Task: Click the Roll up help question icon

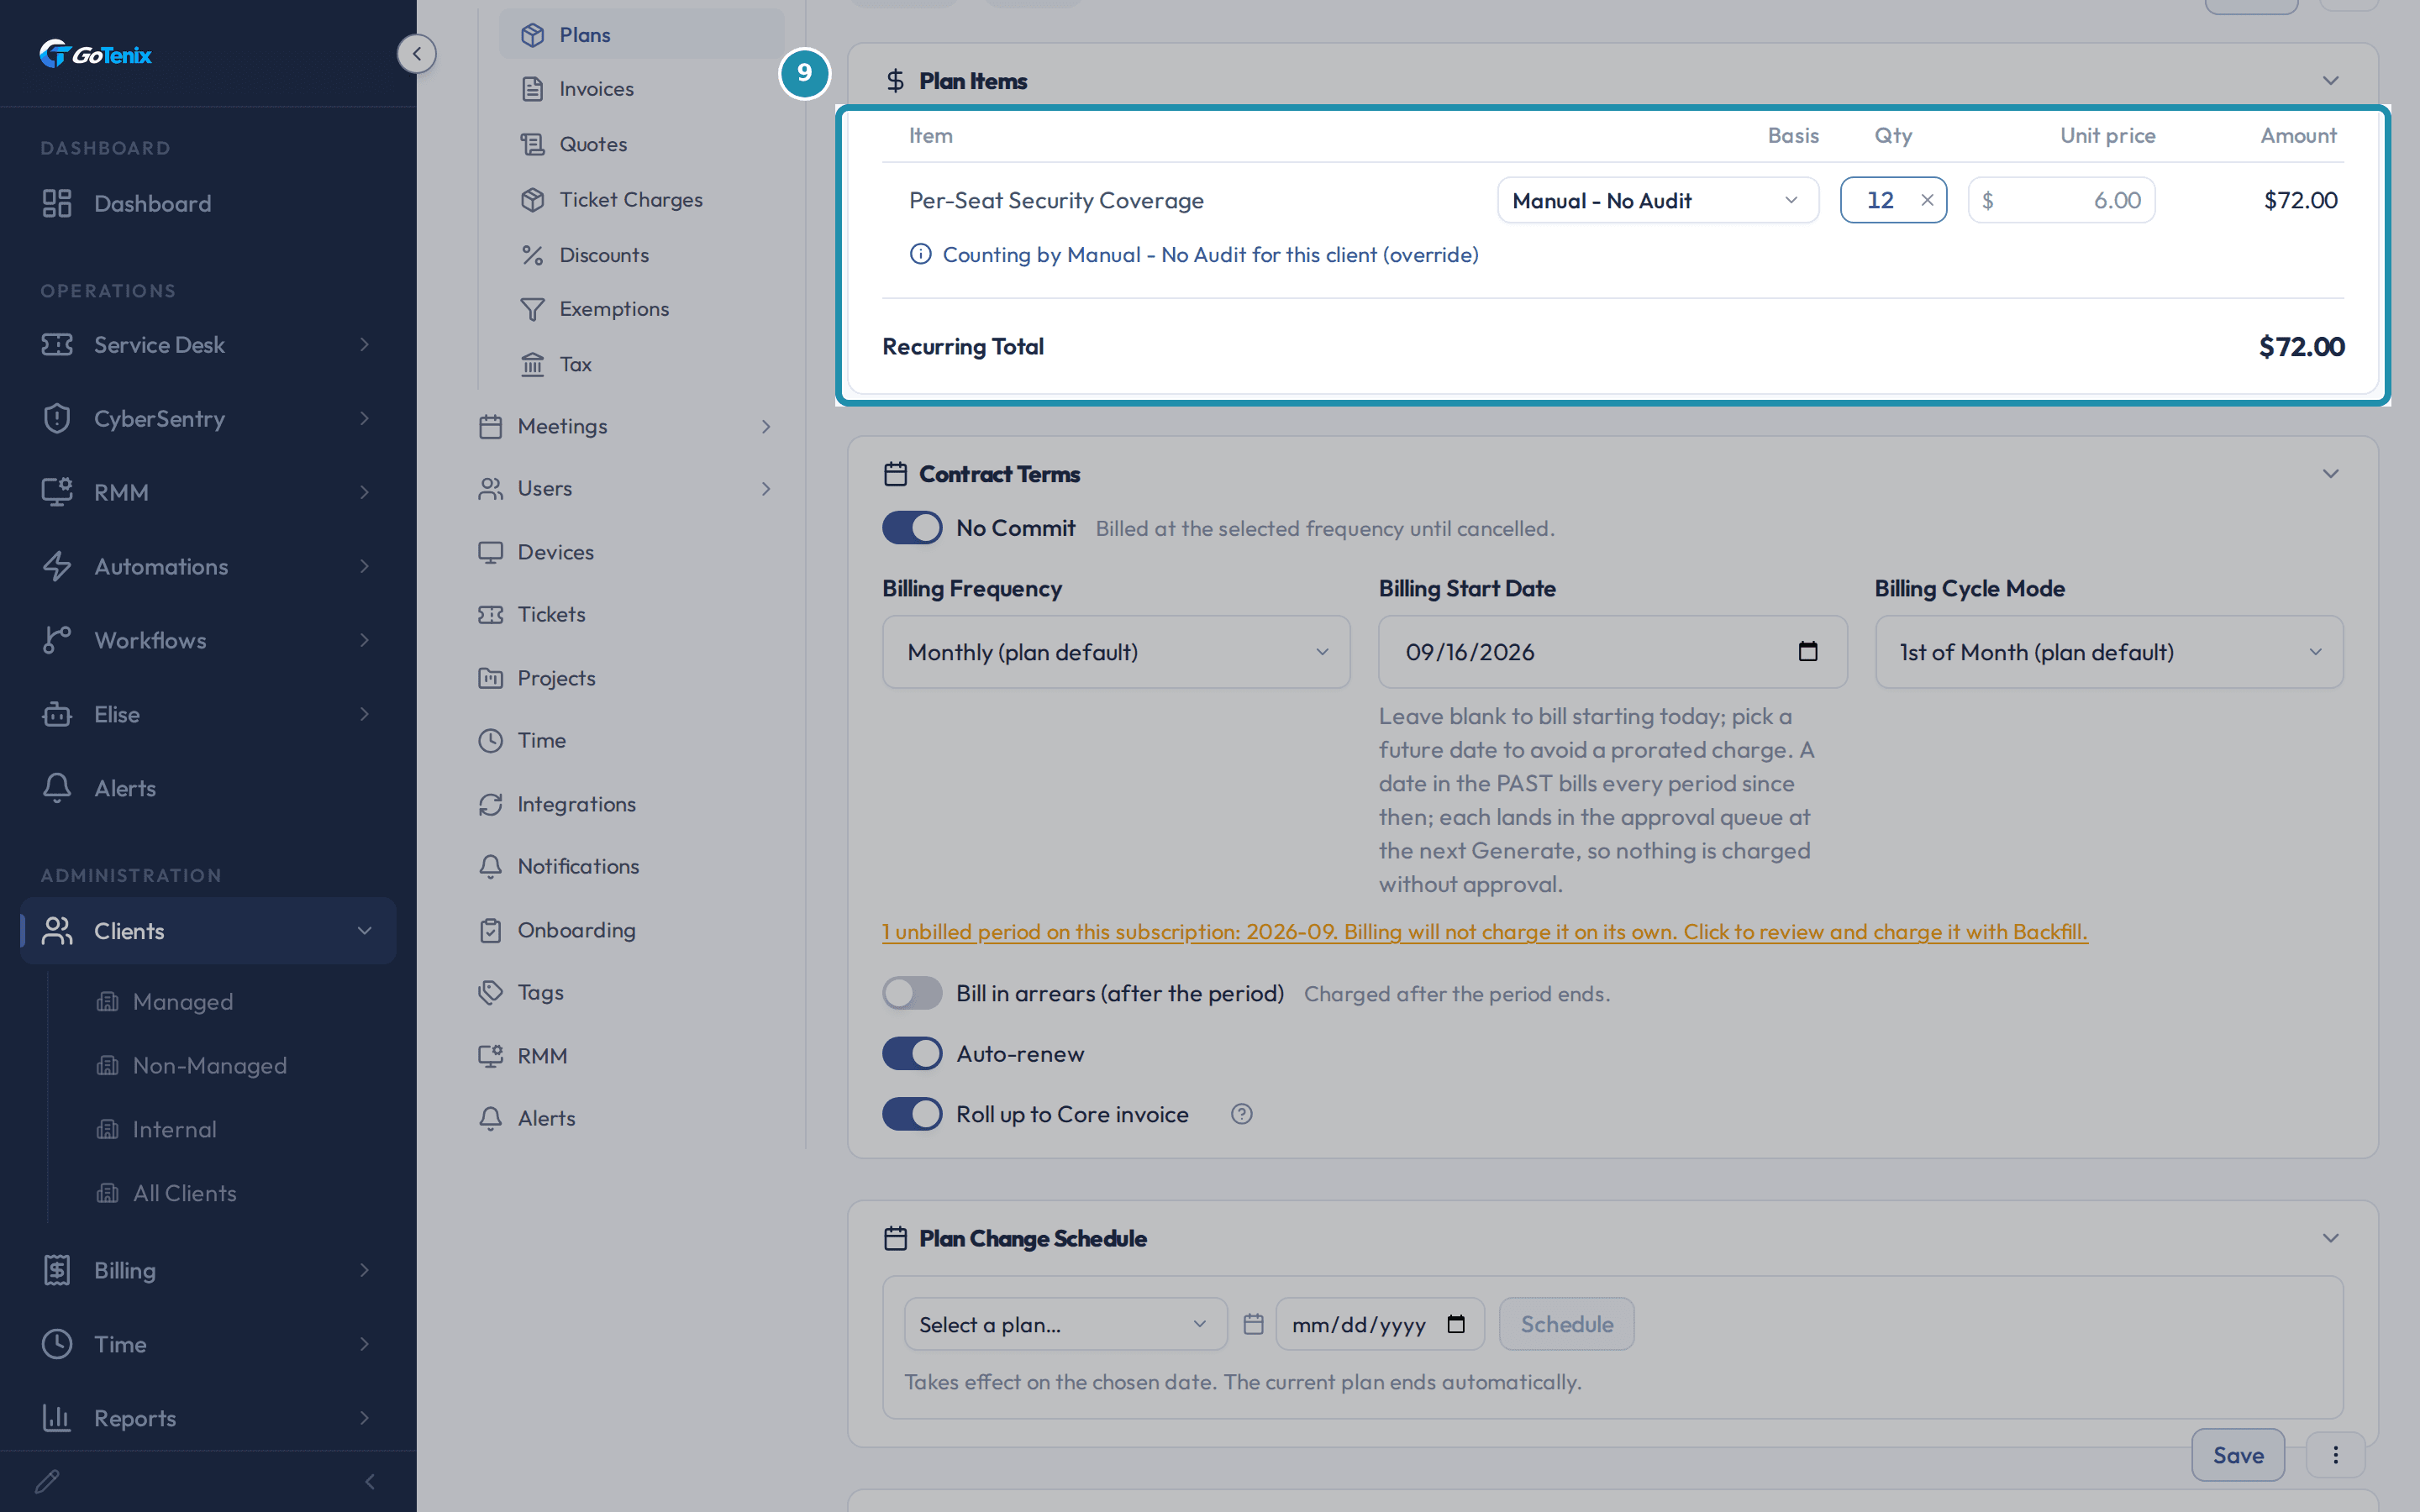Action: 1241,1114
